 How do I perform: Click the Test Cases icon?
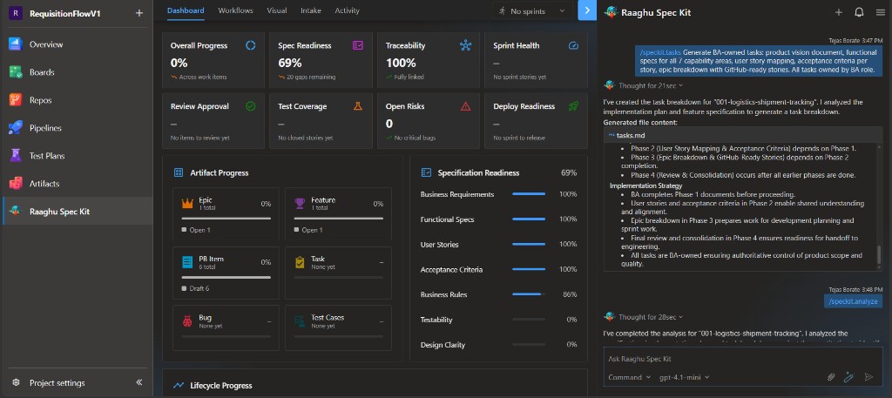pyautogui.click(x=301, y=321)
